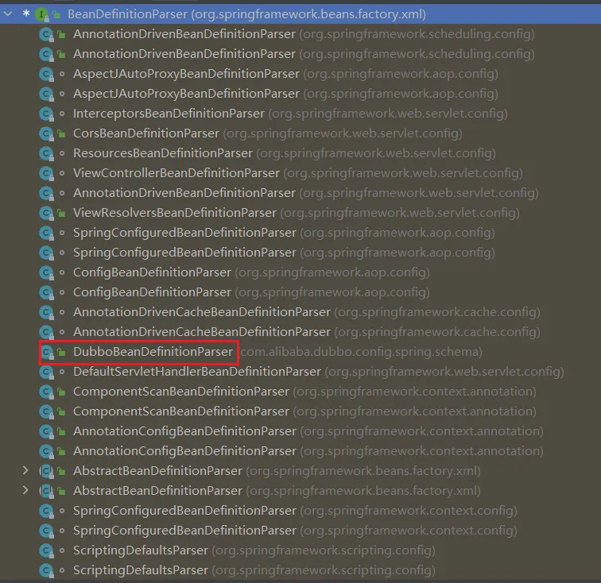The height and width of the screenshot is (583, 601).
Task: Select the InterceptorsBeanDefinitionParser class name
Action: [169, 114]
